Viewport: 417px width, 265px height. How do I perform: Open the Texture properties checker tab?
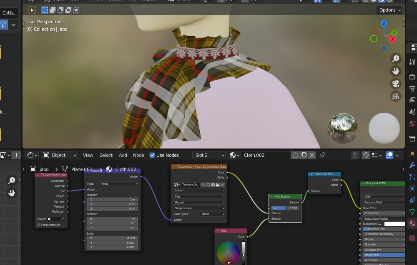coord(412,238)
